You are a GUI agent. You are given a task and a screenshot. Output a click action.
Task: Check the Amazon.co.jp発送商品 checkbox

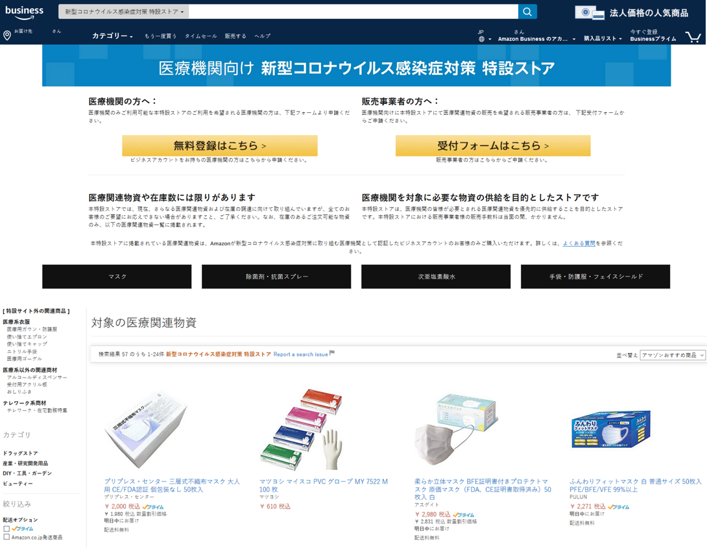coord(6,537)
